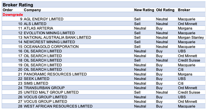Click the Broker Rating title cell

coord(18,5)
